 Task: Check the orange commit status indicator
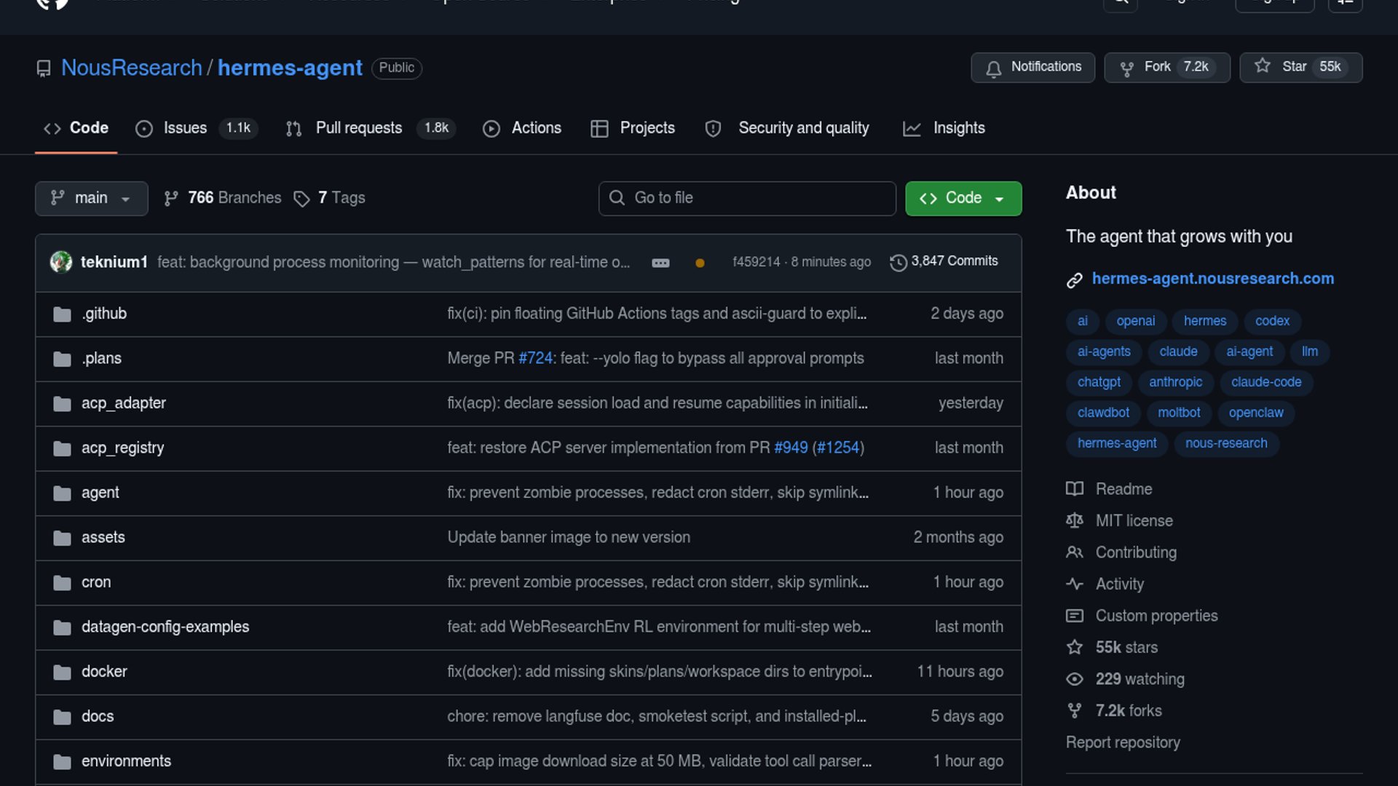pos(699,263)
